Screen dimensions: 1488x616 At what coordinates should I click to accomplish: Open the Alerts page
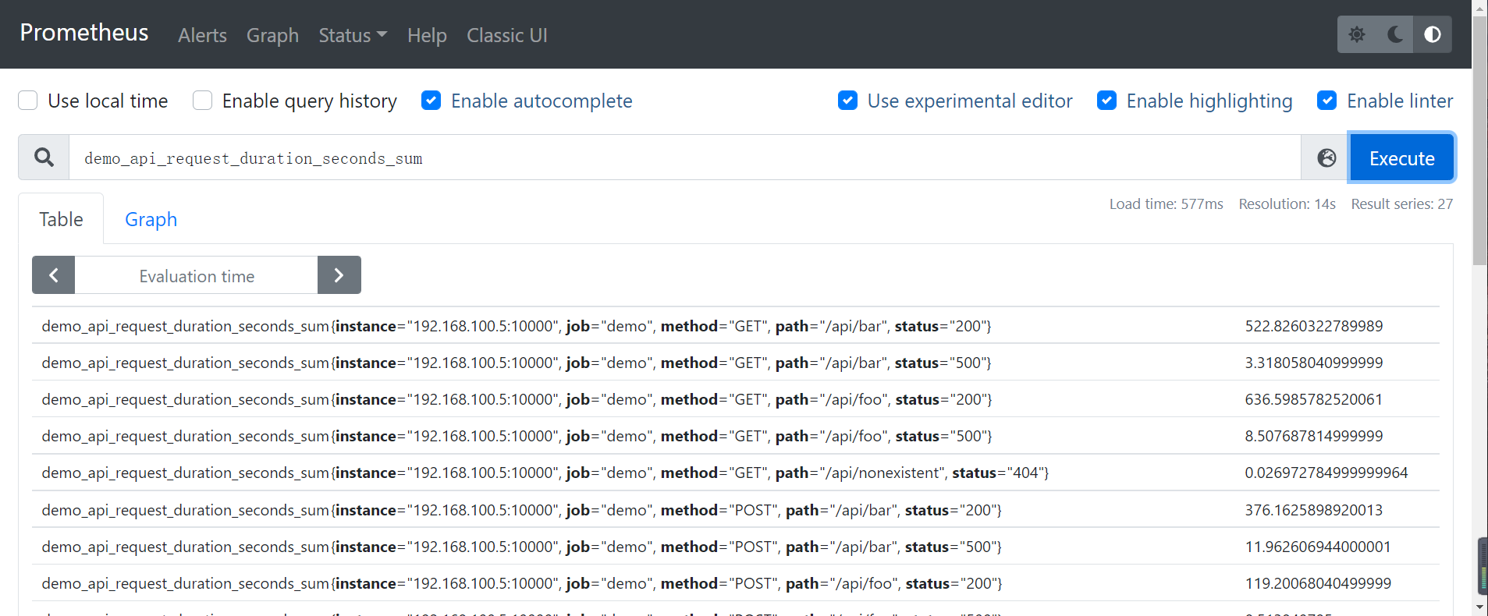pos(202,35)
